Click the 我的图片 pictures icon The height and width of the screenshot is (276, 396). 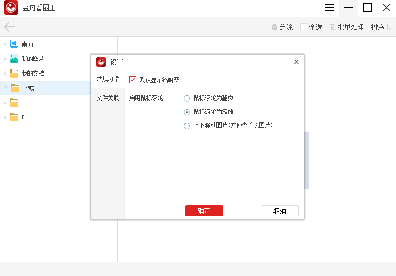(x=14, y=59)
